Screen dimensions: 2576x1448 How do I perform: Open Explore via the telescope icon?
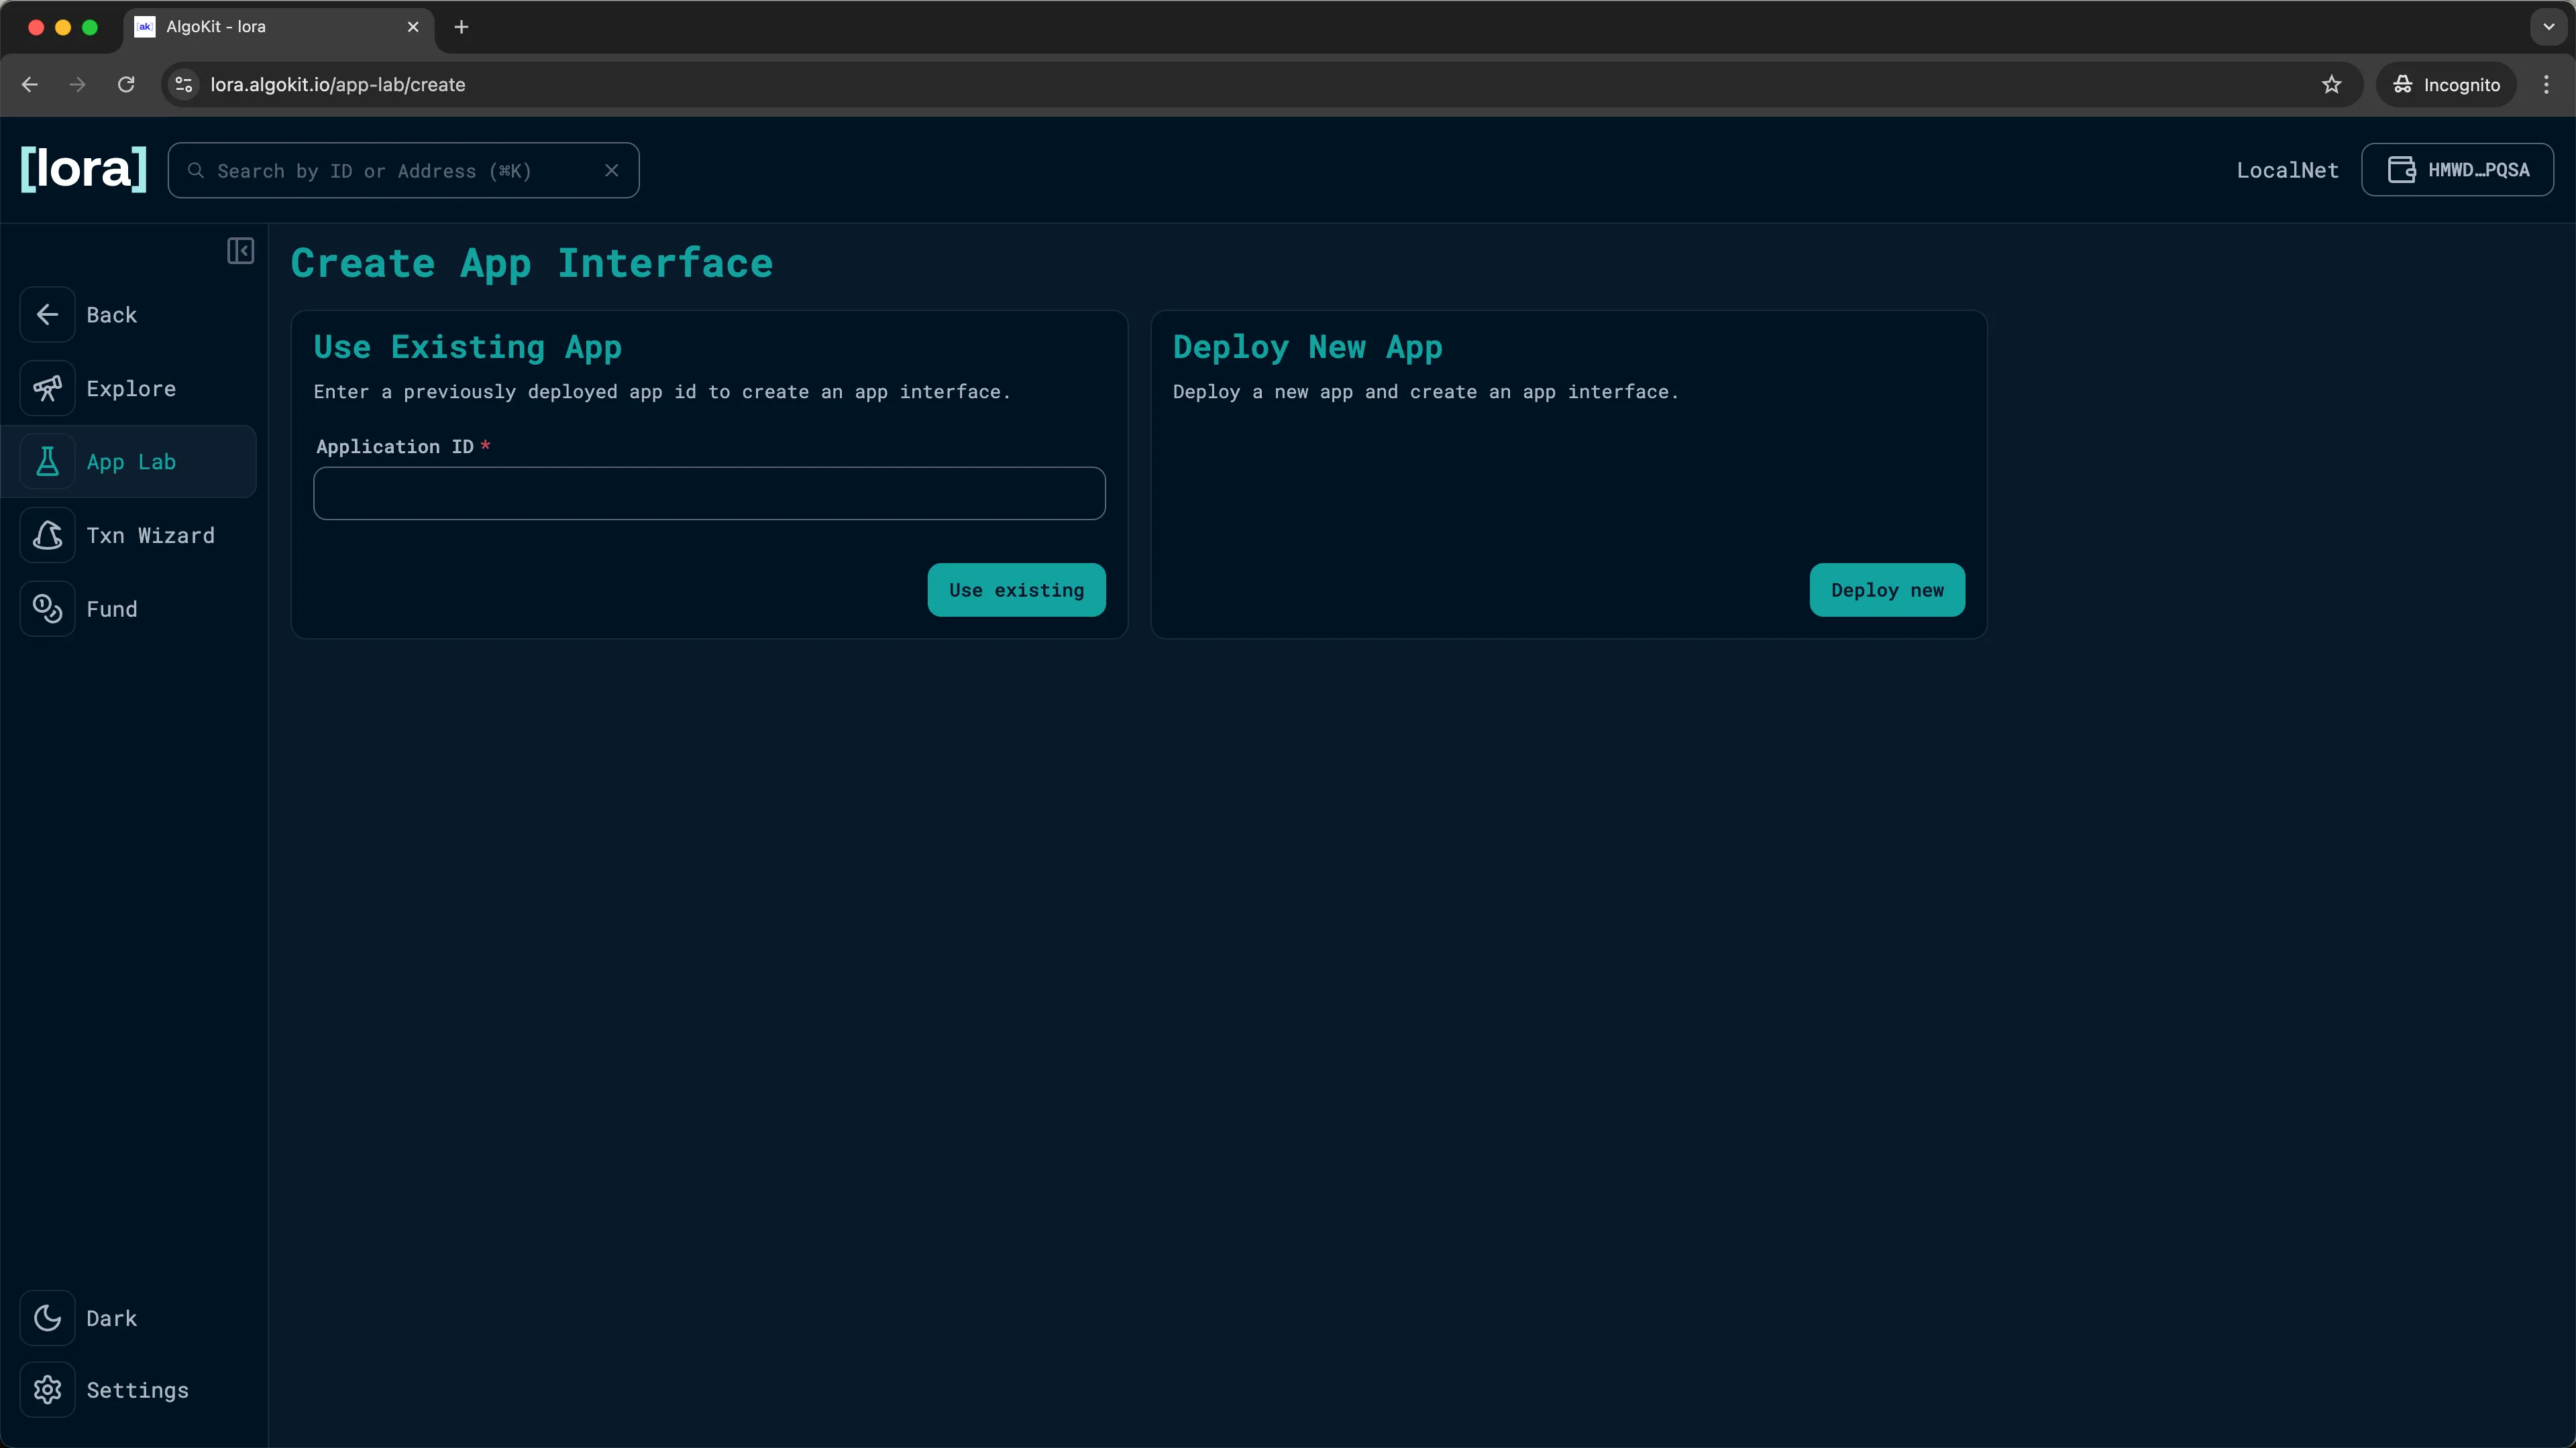[x=48, y=387]
